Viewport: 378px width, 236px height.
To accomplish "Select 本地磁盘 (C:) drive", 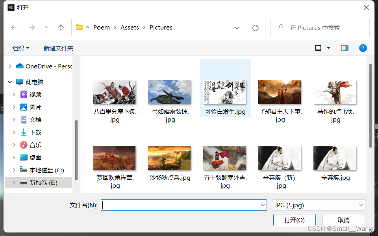I will tap(42, 170).
